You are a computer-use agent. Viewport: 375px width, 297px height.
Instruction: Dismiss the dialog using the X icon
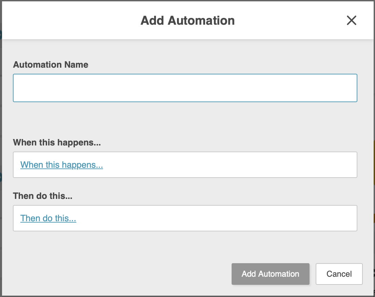[x=352, y=20]
